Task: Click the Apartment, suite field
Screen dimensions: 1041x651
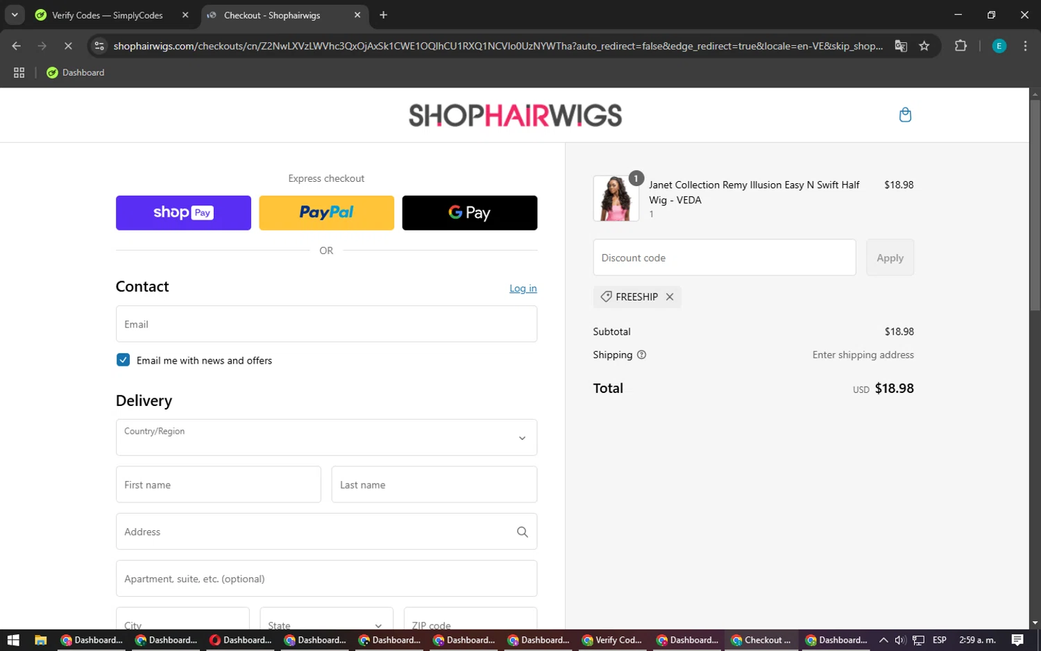Action: point(326,579)
